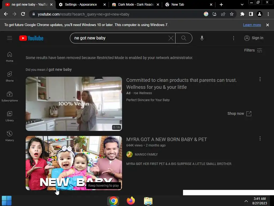Open the YouTube hamburger guide menu
Screen dimensions: 274x206
tap(10, 38)
